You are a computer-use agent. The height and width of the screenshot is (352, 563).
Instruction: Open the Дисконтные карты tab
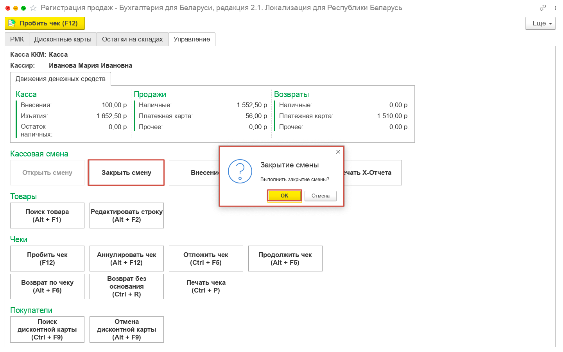pyautogui.click(x=63, y=40)
